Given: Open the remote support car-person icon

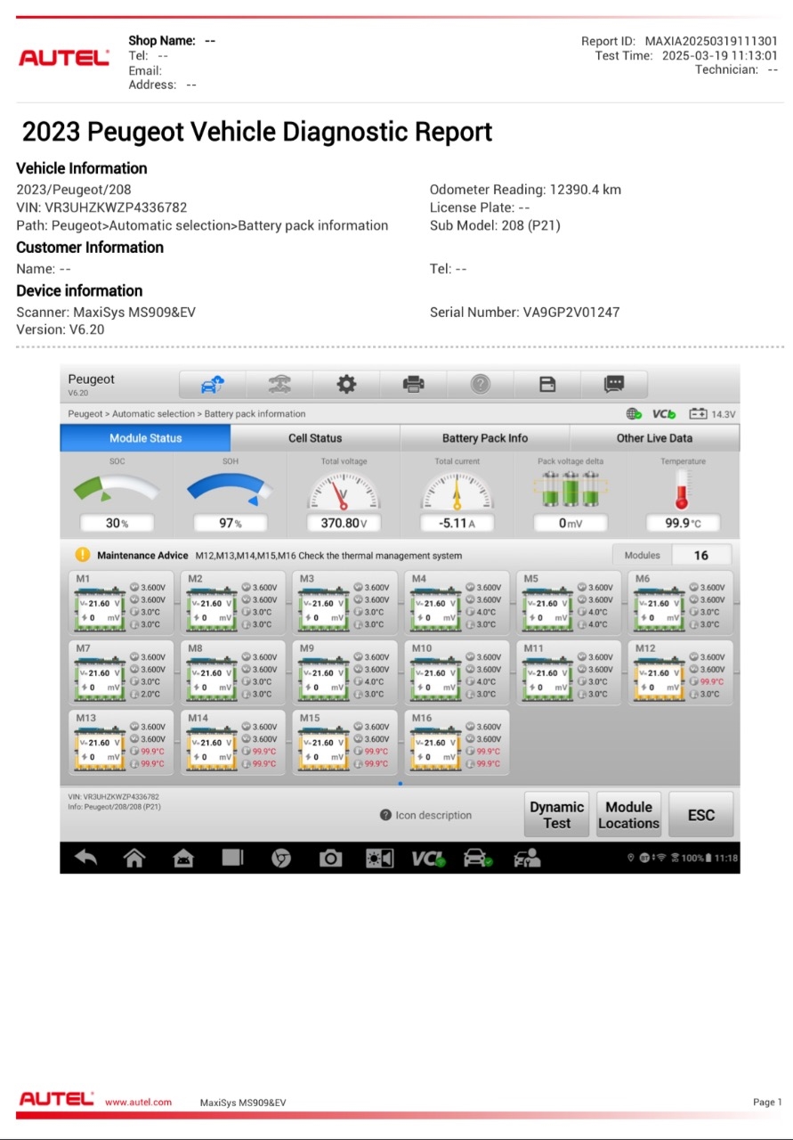Looking at the screenshot, I should [x=527, y=858].
